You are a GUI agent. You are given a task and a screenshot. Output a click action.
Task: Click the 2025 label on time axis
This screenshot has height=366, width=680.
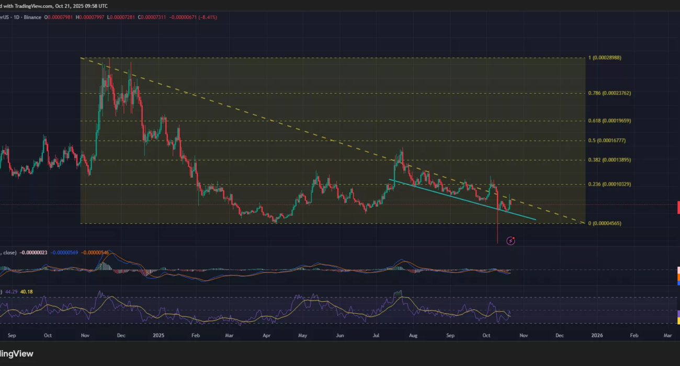pos(158,335)
